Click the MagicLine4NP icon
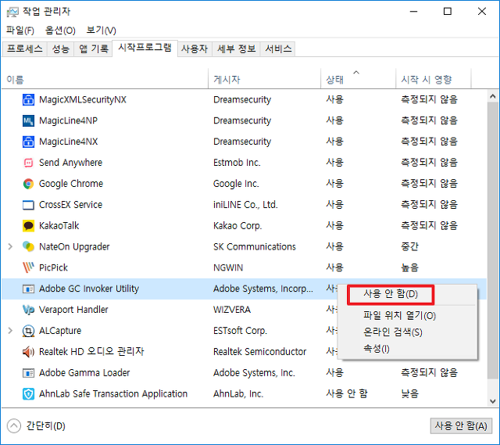Viewport: 500px width, 445px height. tap(28, 120)
